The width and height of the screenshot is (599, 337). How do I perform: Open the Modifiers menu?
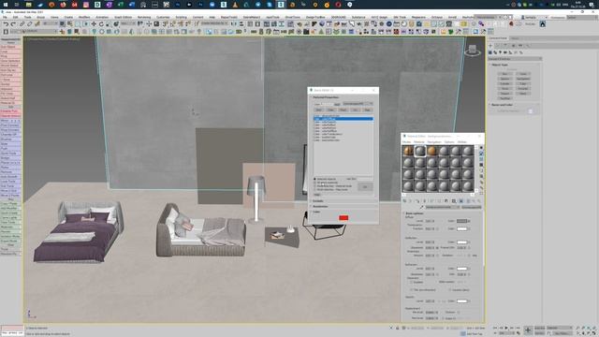click(x=84, y=17)
